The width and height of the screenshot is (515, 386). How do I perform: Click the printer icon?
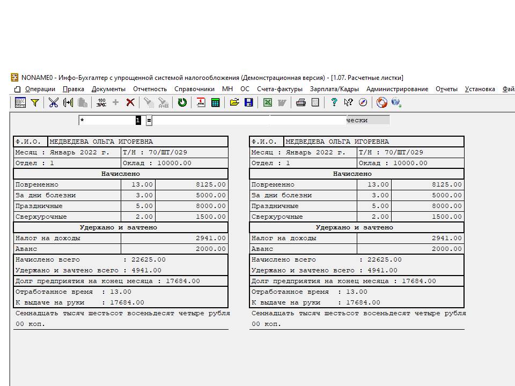point(301,102)
